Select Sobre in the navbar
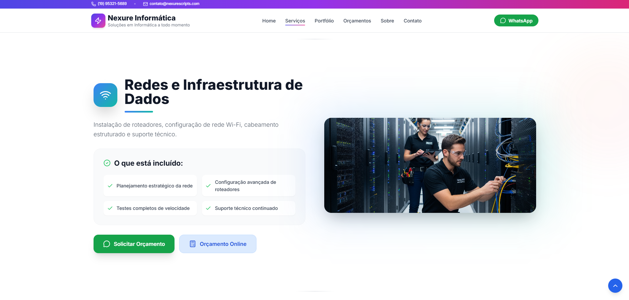The image size is (629, 300). point(387,21)
